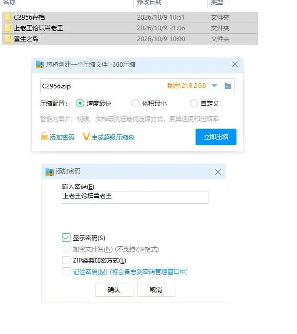The height and width of the screenshot is (334, 297).
Task: Click the 360压缩 icon in the create-archive dialog title
Action: pos(40,64)
